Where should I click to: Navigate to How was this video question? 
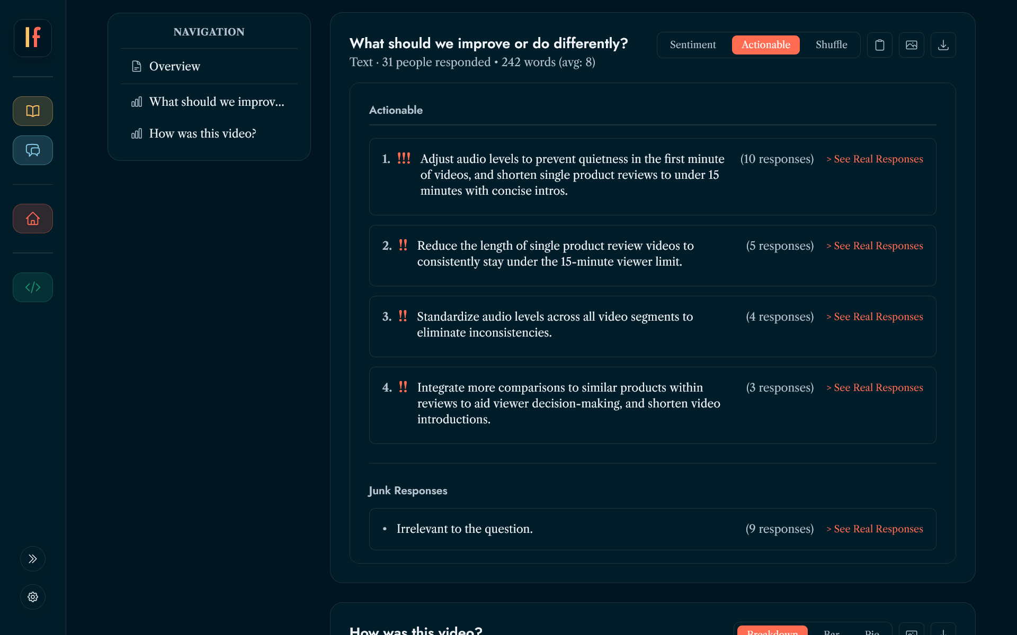pos(202,133)
